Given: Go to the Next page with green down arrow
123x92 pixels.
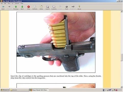Looking at the screenshot, I should pos(22,8).
